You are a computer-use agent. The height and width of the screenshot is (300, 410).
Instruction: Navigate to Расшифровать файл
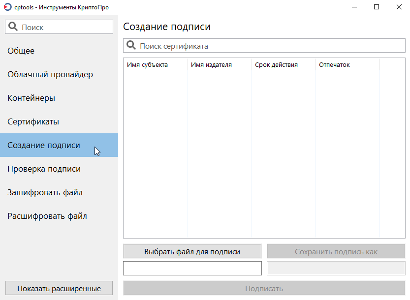pos(47,216)
